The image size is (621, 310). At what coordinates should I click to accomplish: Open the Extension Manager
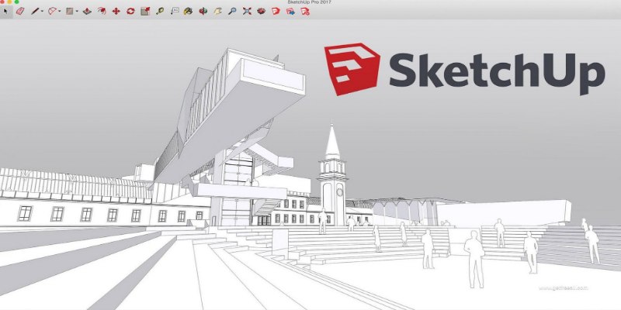tap(305, 12)
